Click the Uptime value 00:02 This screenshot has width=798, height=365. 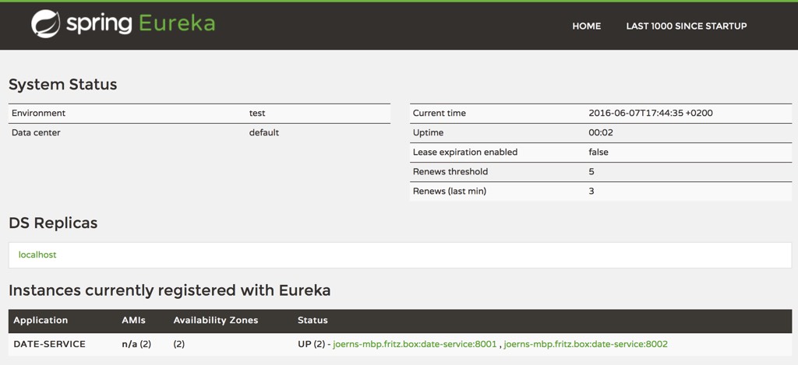click(601, 133)
